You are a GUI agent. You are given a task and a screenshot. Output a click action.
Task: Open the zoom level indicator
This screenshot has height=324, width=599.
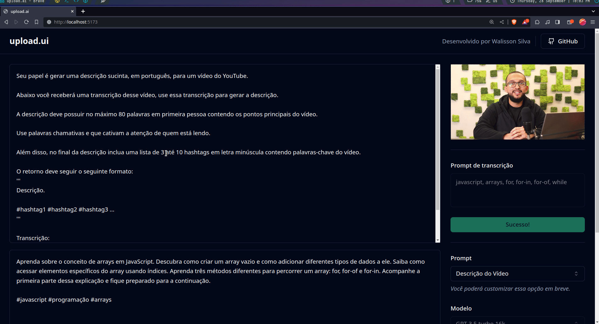pyautogui.click(x=492, y=22)
